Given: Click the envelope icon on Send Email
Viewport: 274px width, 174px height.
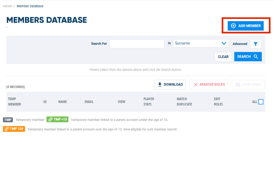Looking at the screenshot, I should point(238,85).
